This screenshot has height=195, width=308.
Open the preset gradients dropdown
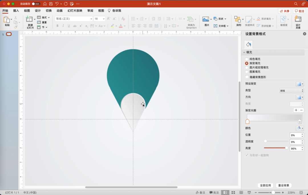300,84
